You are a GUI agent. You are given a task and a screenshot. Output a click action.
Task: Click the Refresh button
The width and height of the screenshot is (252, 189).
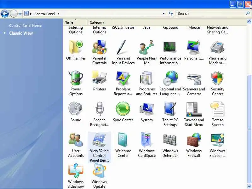click(171, 14)
